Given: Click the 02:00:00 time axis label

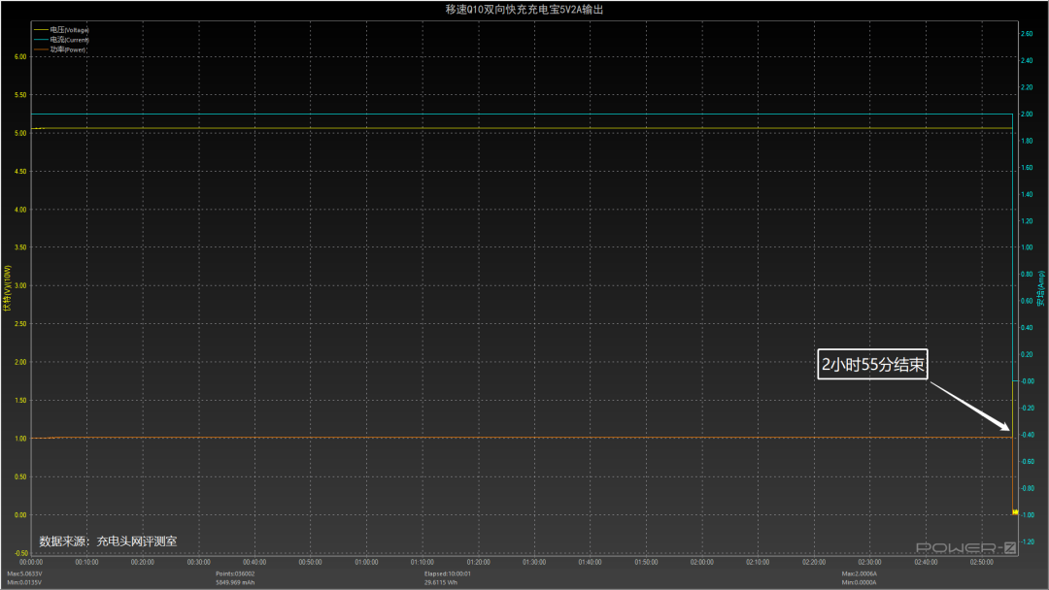Looking at the screenshot, I should coord(702,563).
